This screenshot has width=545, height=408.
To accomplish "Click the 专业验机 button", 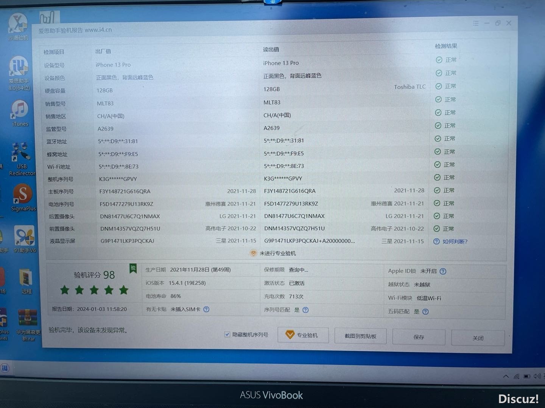I will point(303,335).
